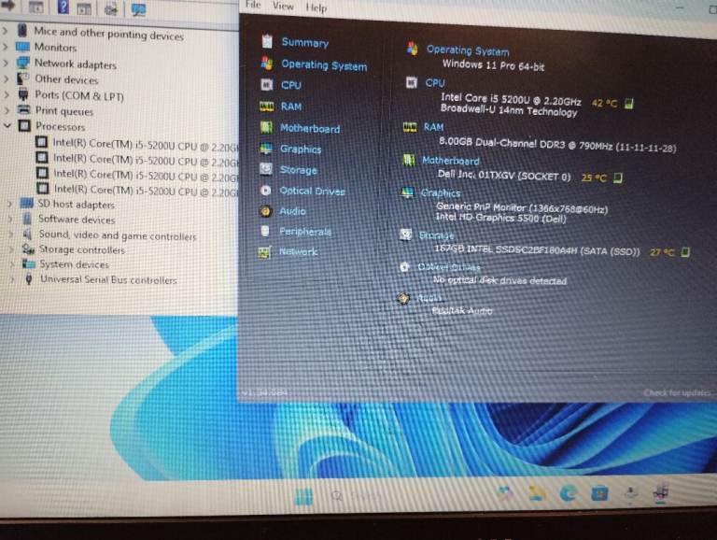Select System devices in Device Manager
Screen dimensions: 717x540
pyautogui.click(x=74, y=264)
